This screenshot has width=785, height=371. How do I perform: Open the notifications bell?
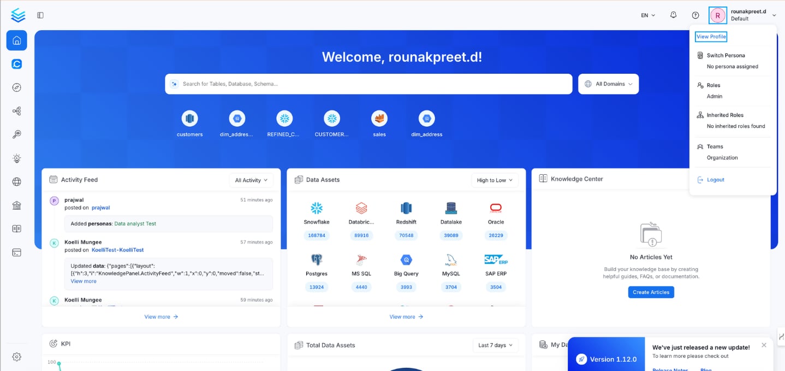(x=673, y=15)
